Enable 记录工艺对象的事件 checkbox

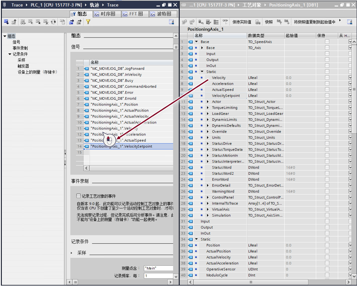click(x=78, y=196)
